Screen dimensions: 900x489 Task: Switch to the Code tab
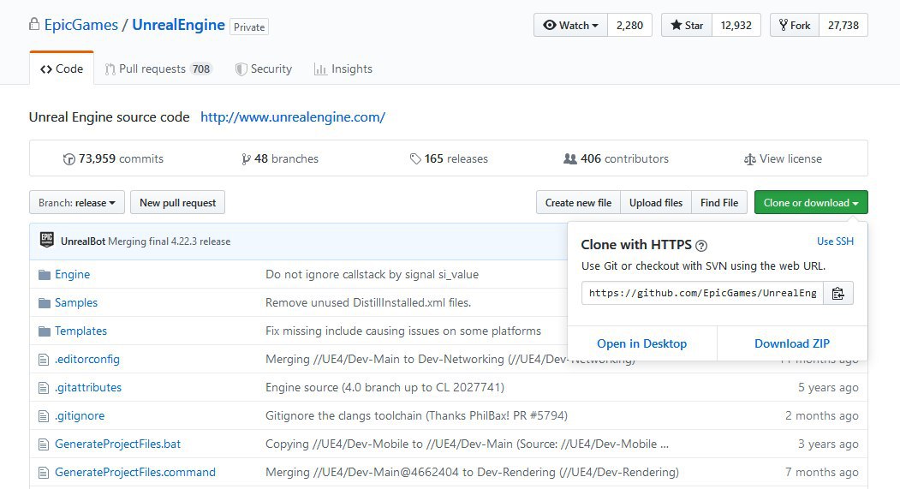coord(62,69)
